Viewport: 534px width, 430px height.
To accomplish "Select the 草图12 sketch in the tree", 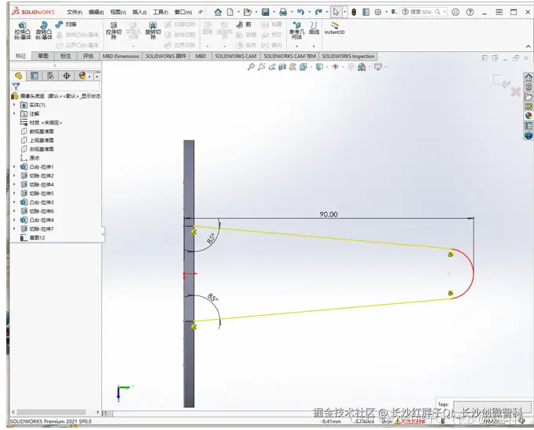I will tap(33, 238).
